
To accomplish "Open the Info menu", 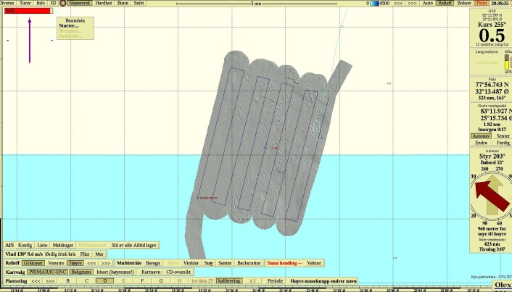I will click(x=41, y=3).
